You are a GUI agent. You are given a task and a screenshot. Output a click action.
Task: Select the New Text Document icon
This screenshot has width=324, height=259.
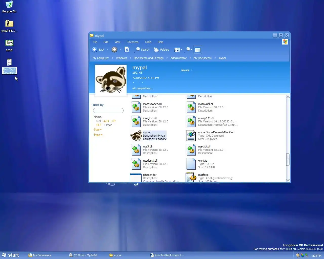pos(9,62)
